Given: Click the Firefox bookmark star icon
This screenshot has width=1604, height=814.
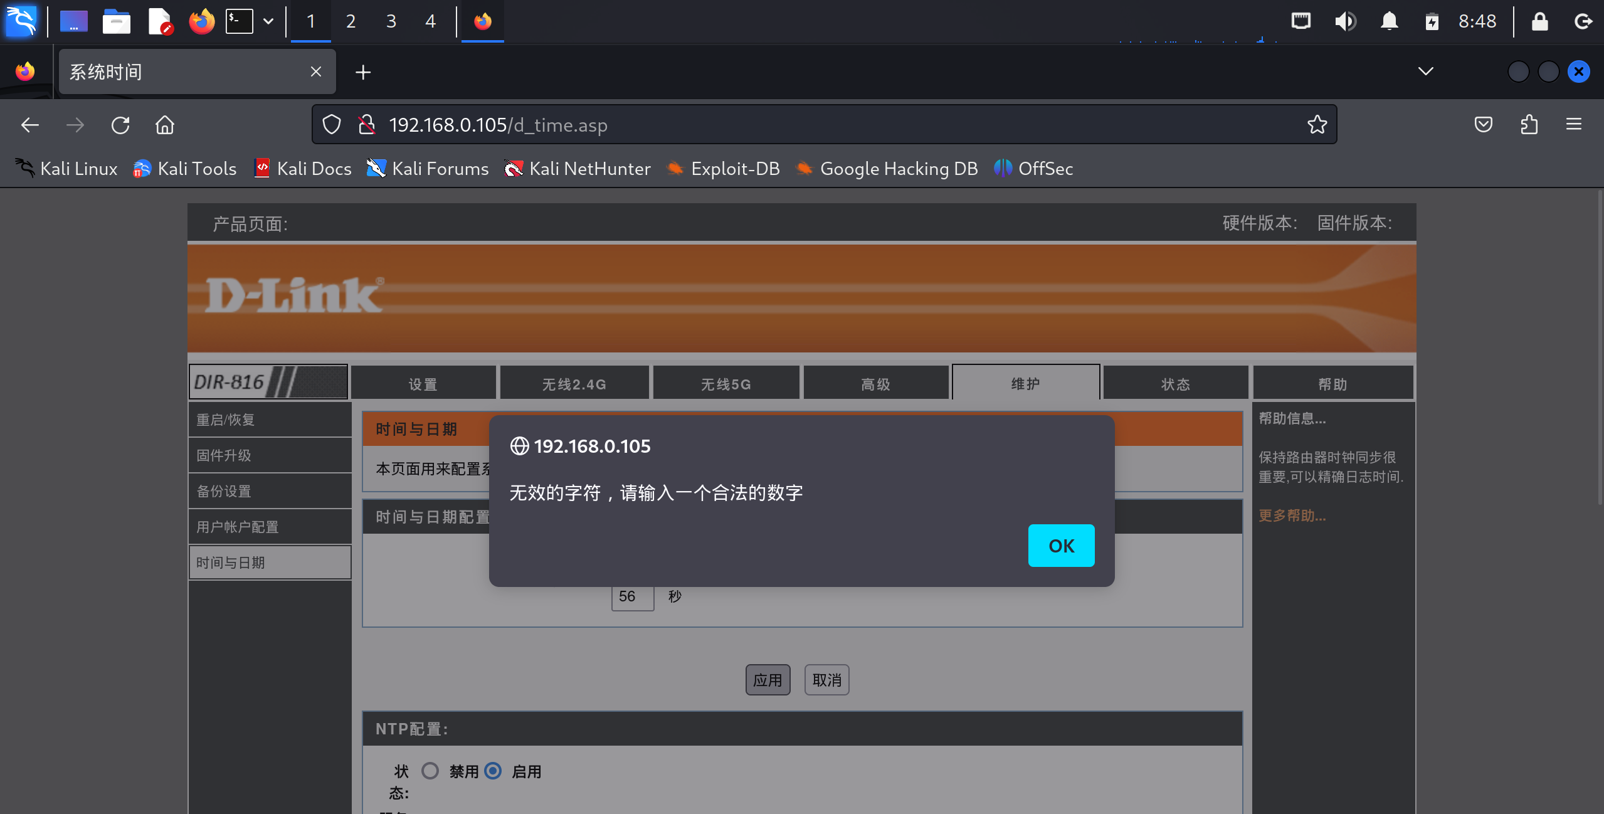Looking at the screenshot, I should [1317, 125].
